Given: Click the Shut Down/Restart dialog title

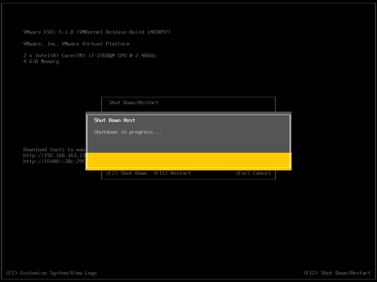Looking at the screenshot, I should click(x=133, y=102).
